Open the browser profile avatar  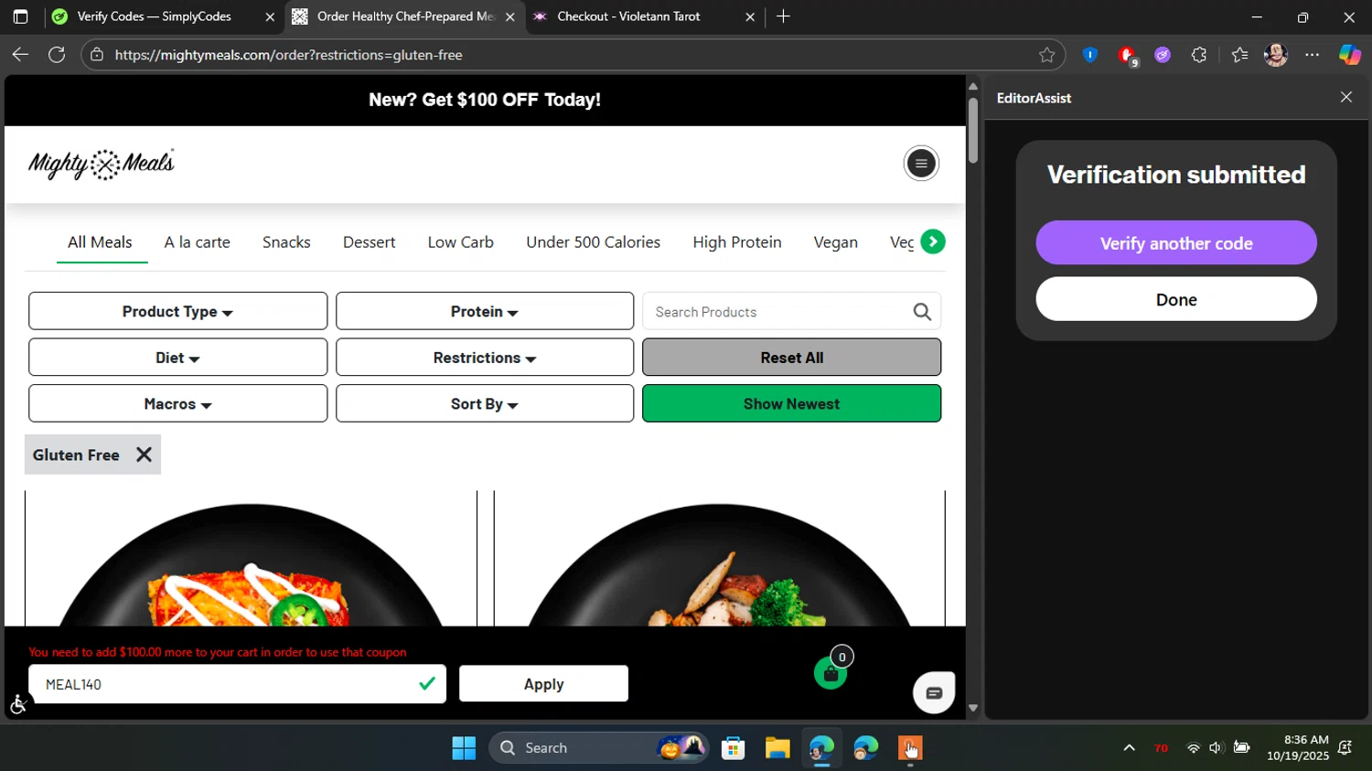coord(1276,55)
